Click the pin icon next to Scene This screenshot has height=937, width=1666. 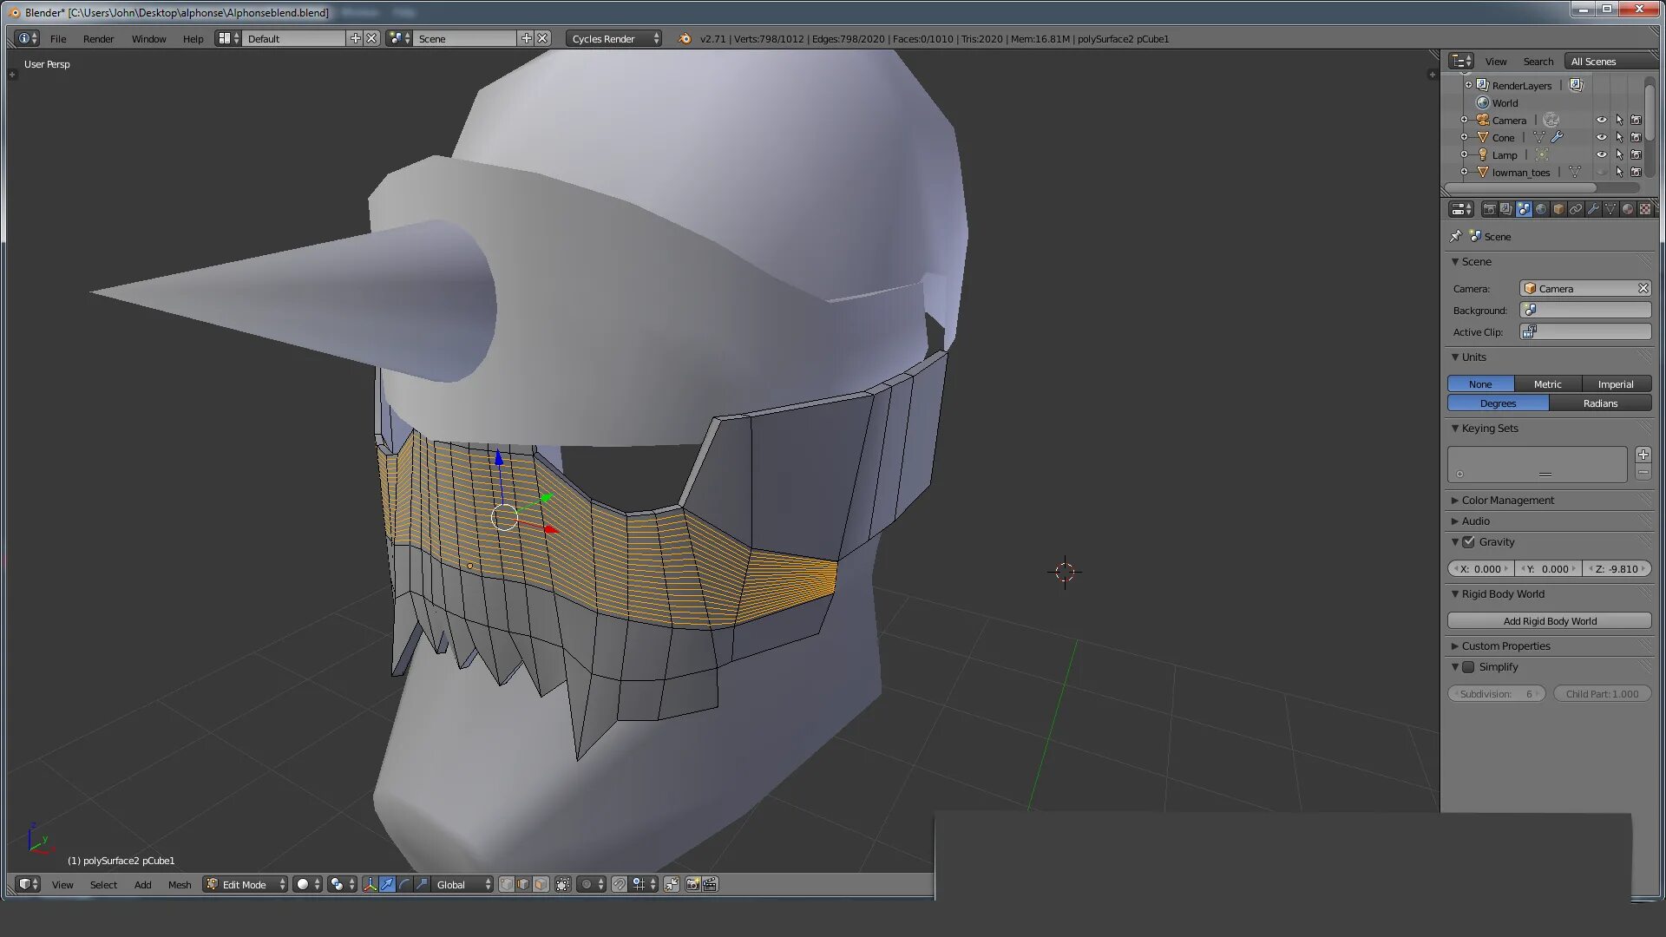point(1456,236)
